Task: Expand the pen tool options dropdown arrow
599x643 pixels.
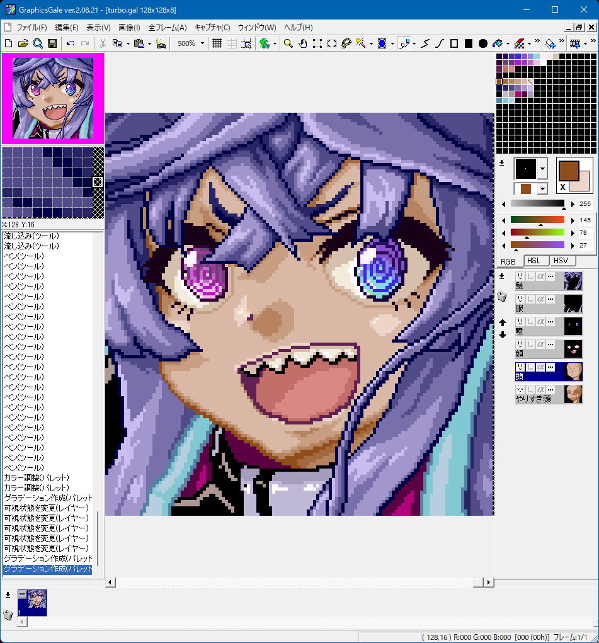Action: pyautogui.click(x=414, y=43)
